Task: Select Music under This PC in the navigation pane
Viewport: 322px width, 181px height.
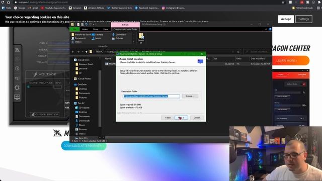Action: [80, 125]
